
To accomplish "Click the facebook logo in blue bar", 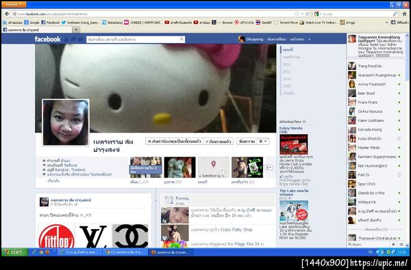I will [47, 39].
